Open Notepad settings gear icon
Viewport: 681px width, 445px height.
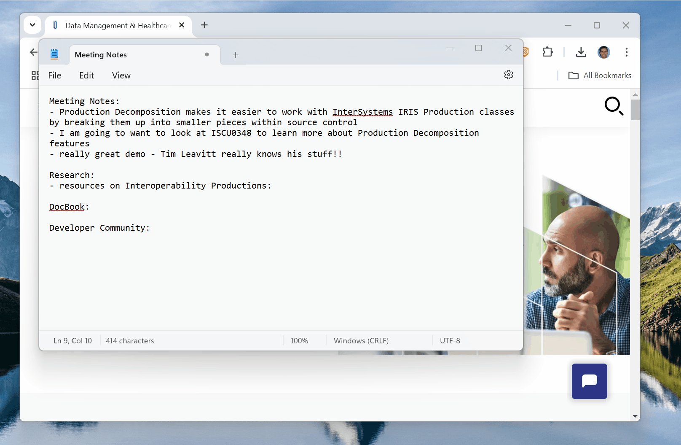[x=509, y=75]
